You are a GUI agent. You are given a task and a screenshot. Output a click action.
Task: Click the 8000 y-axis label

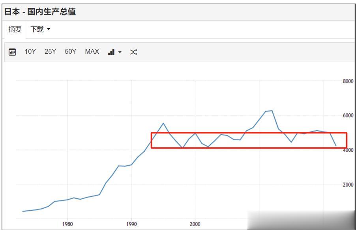tap(348, 81)
